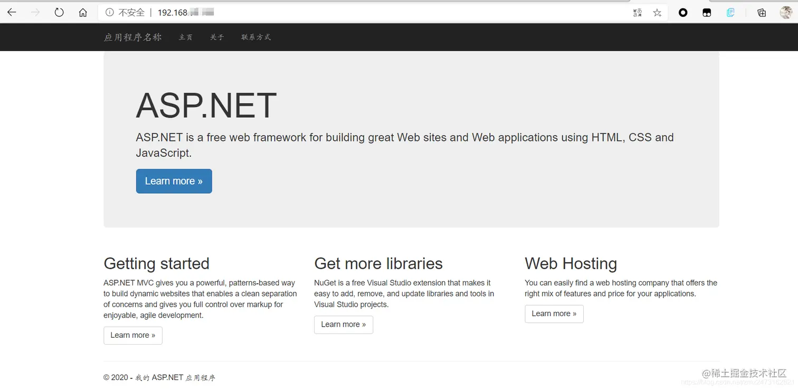Click the Get more libraries heading
The width and height of the screenshot is (798, 390).
coord(378,263)
